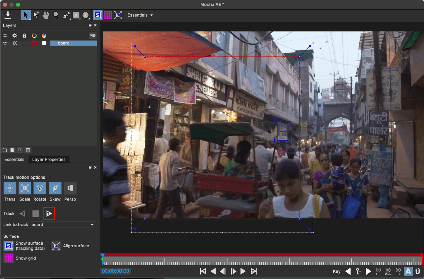This screenshot has width=424, height=279.
Task: Toggle visibility for all layers header eye
Action: (5, 36)
